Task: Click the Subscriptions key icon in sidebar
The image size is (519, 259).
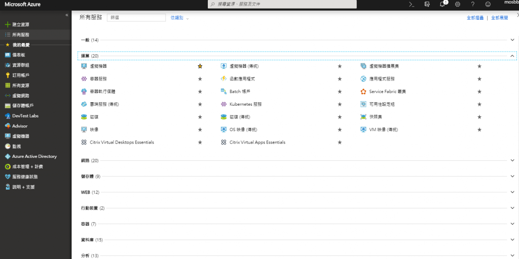Action: (x=8, y=75)
